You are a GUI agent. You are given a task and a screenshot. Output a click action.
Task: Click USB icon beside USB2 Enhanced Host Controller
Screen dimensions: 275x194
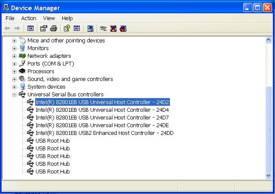click(30, 133)
